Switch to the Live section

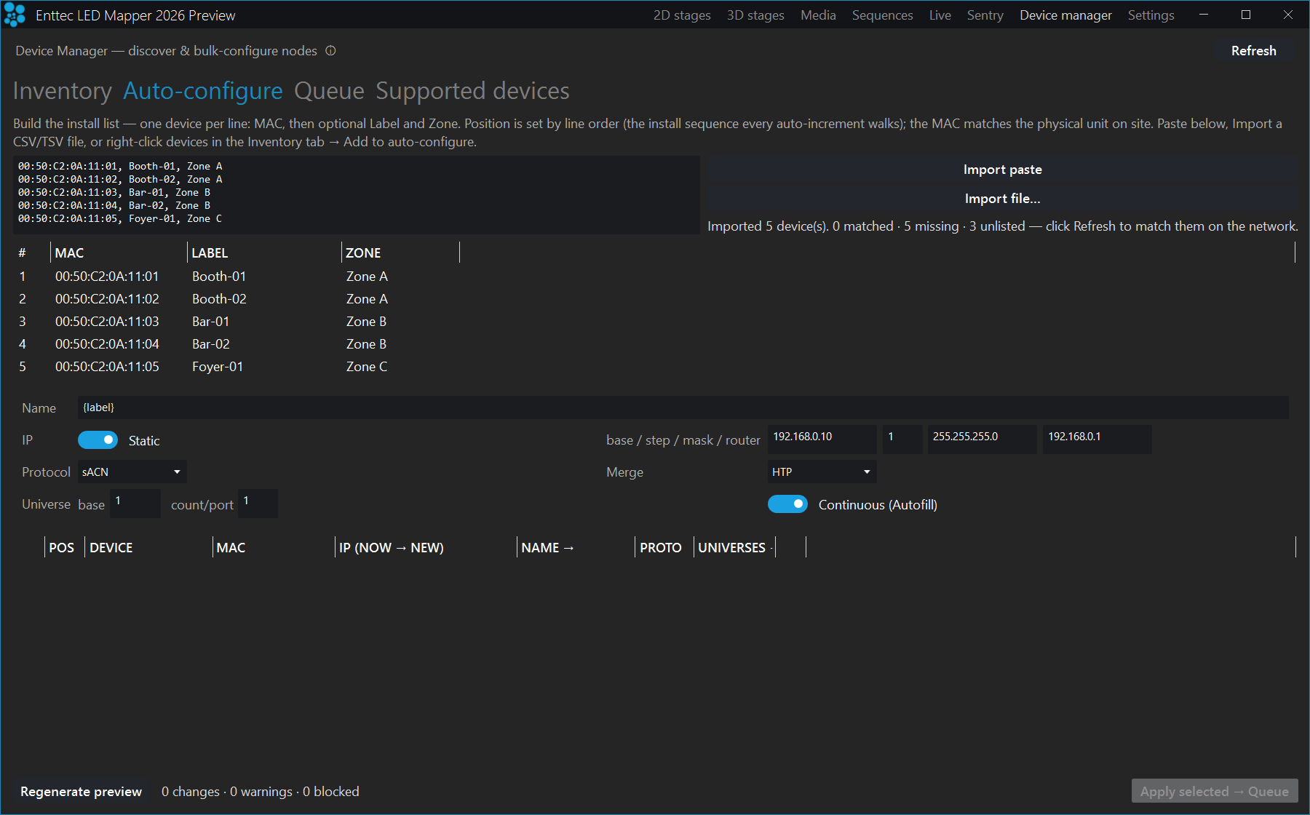pyautogui.click(x=940, y=15)
